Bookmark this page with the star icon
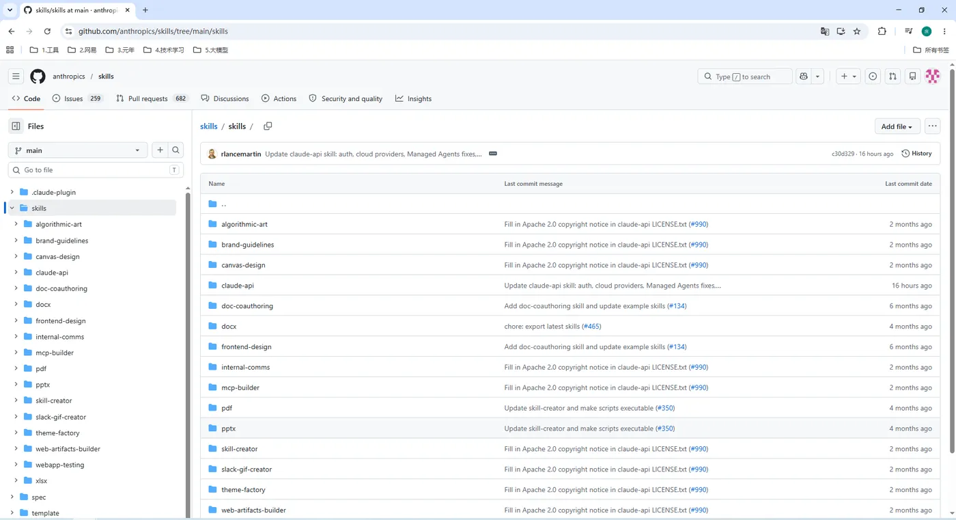Screen dimensions: 956x520 pos(857,31)
